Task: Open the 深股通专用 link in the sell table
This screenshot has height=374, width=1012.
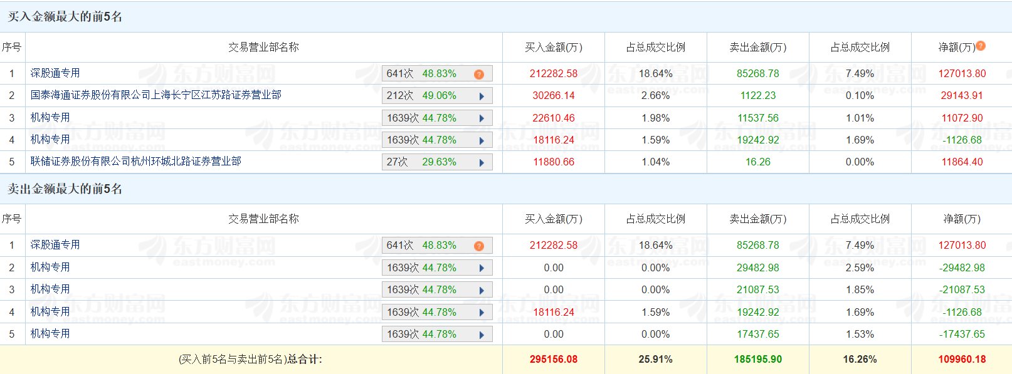Action: [x=55, y=245]
